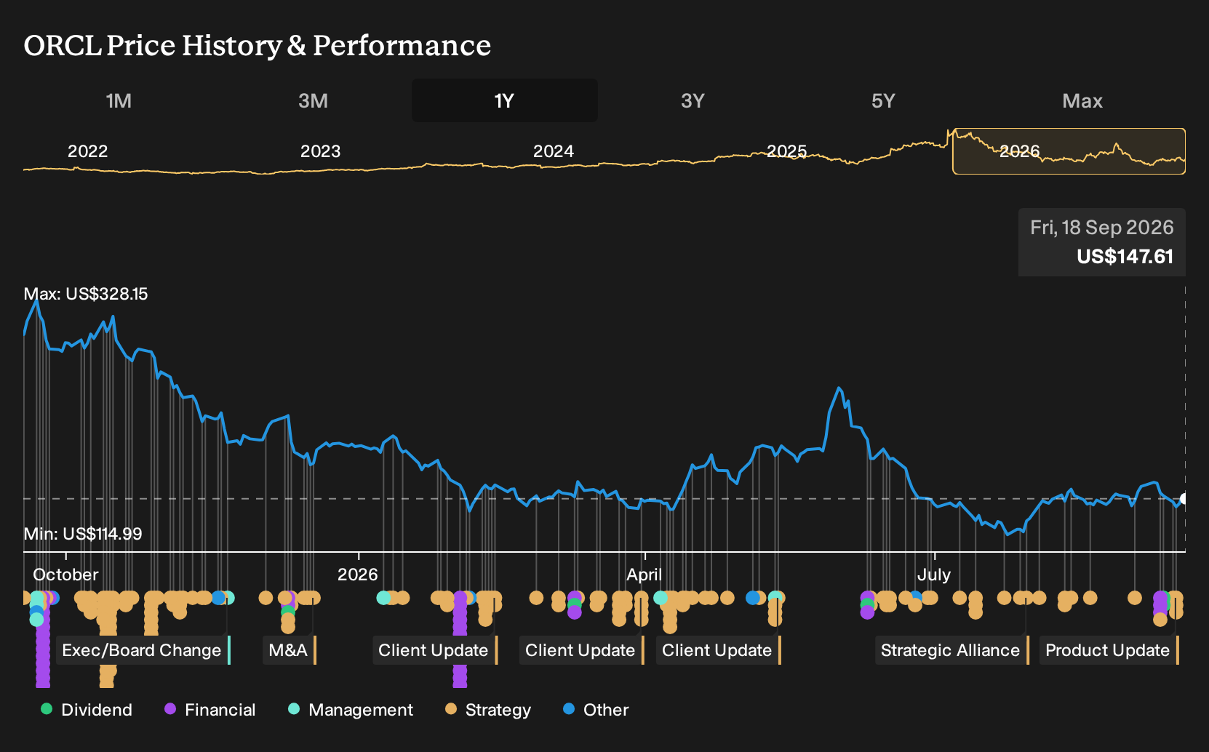
Task: Click the white current-price point on chart
Action: (x=1184, y=499)
